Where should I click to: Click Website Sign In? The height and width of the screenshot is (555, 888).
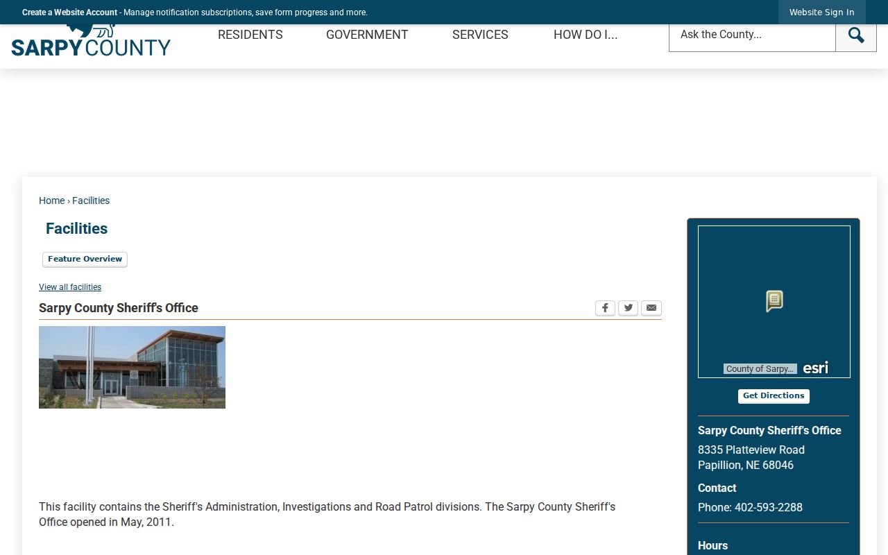click(x=822, y=12)
